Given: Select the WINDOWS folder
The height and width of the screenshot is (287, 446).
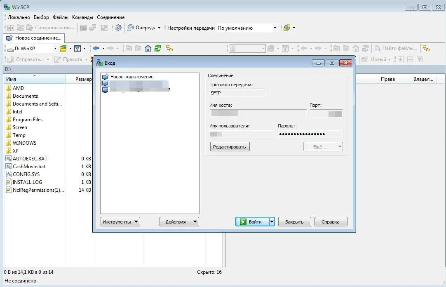Looking at the screenshot, I should [x=21, y=143].
